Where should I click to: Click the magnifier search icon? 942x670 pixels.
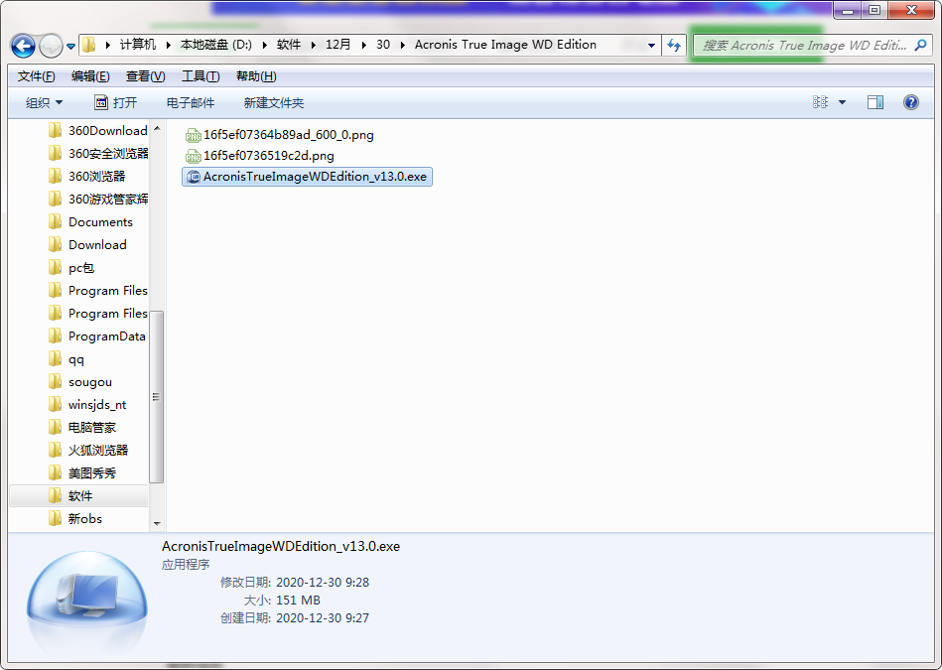pyautogui.click(x=920, y=45)
